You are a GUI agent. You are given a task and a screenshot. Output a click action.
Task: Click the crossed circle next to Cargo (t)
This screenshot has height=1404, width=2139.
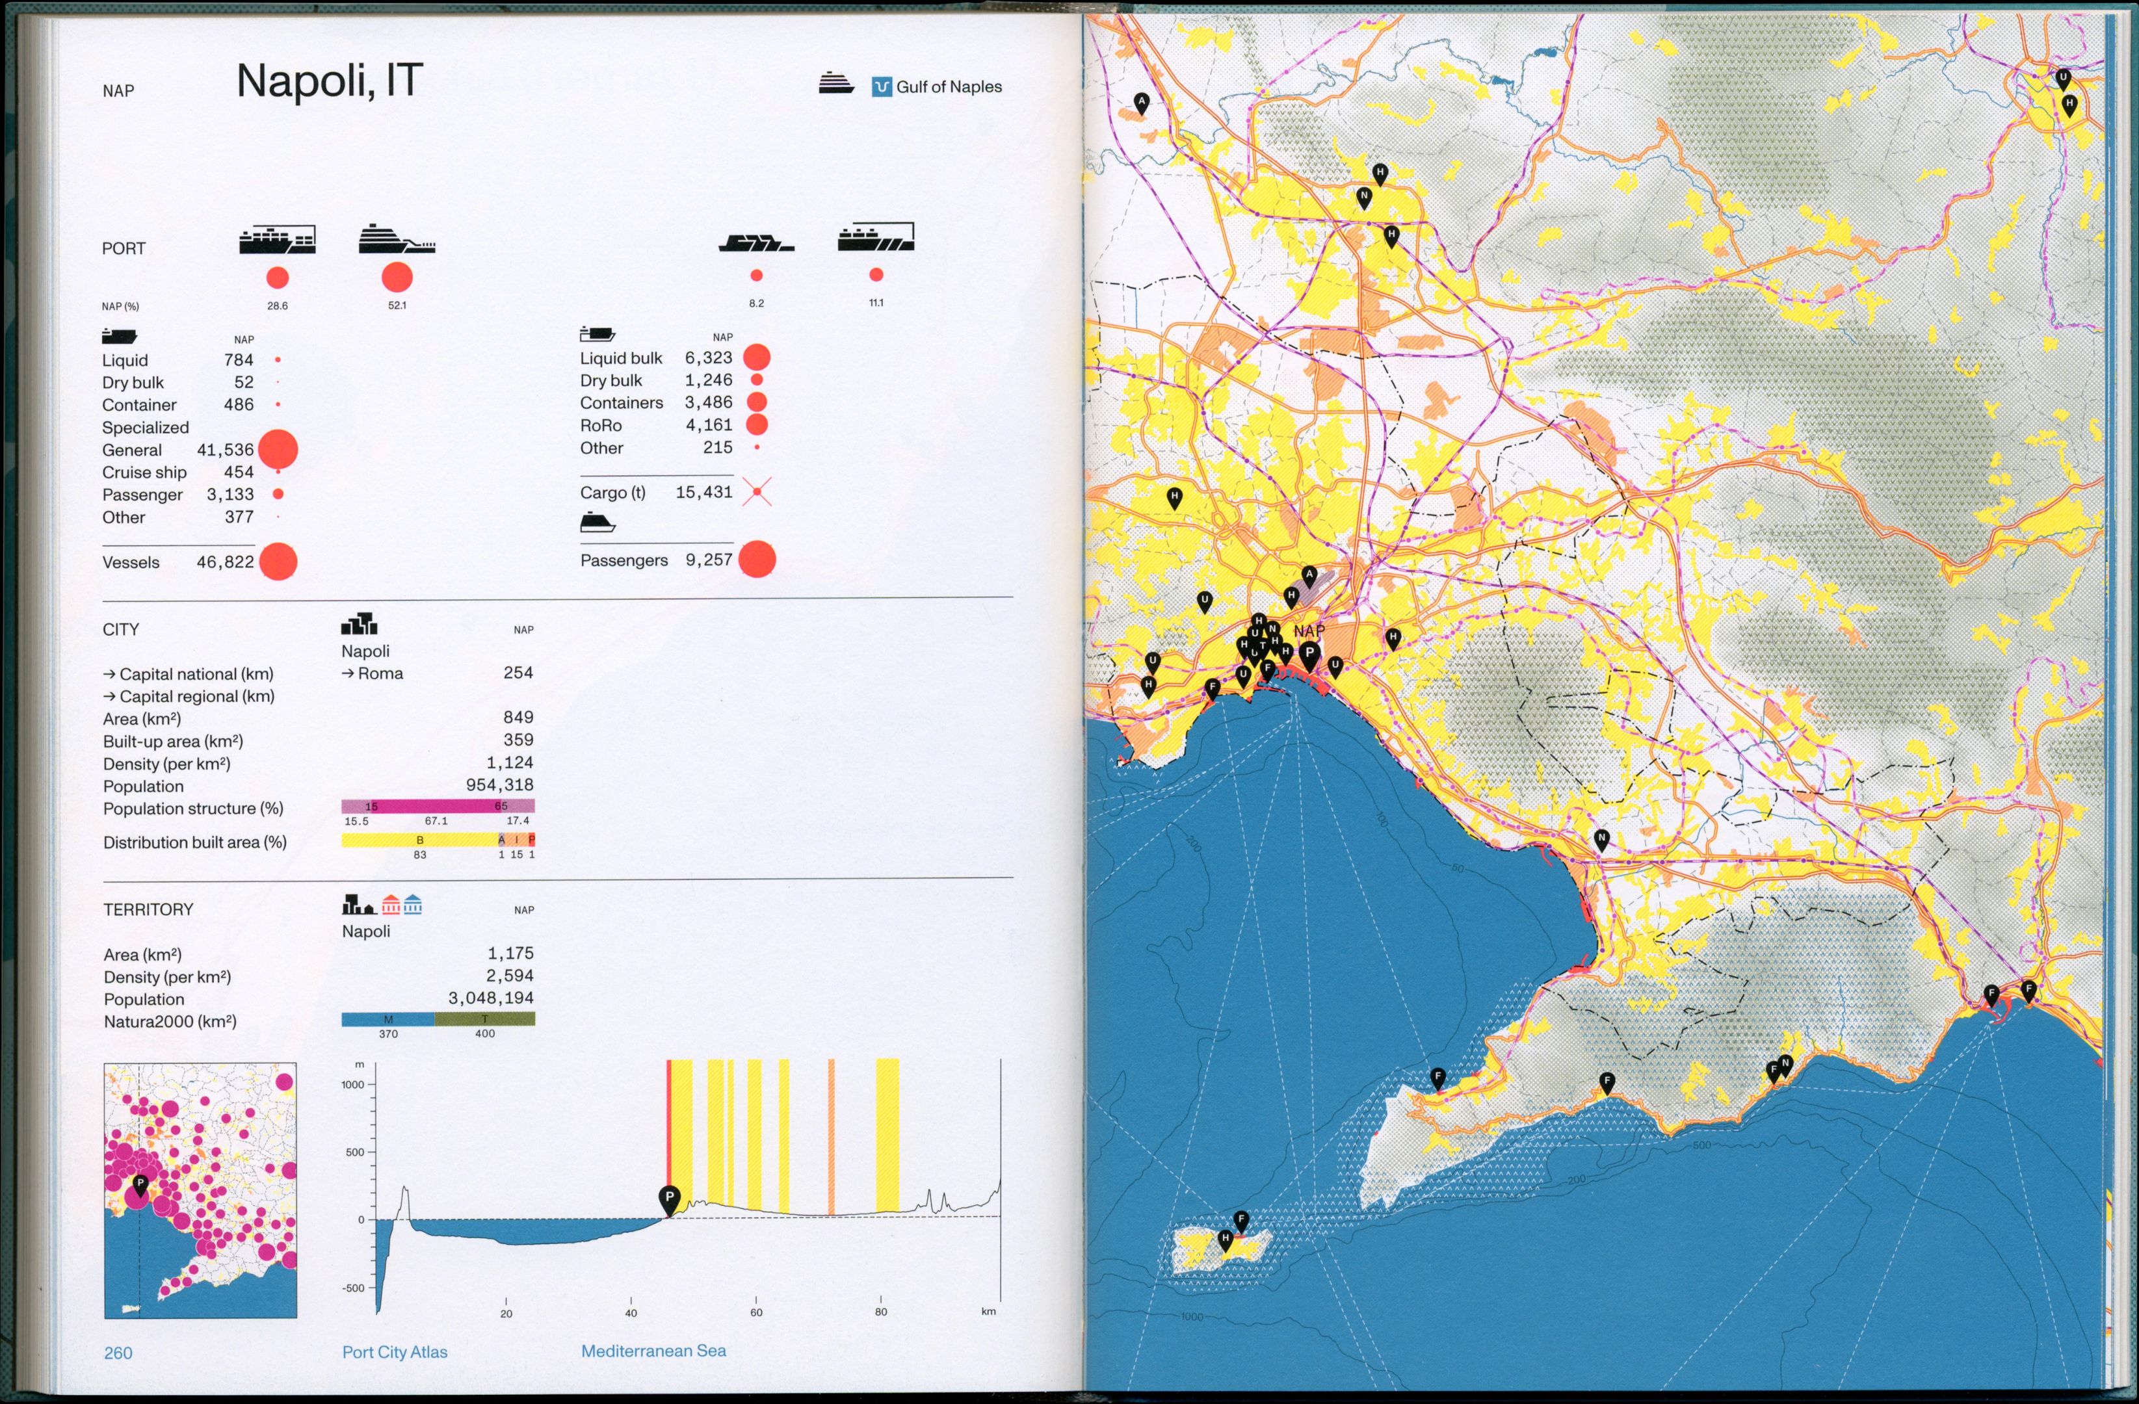tap(757, 492)
